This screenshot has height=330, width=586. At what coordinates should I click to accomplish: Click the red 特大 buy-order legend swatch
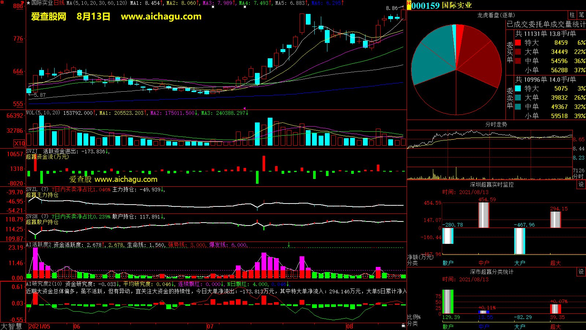click(518, 43)
